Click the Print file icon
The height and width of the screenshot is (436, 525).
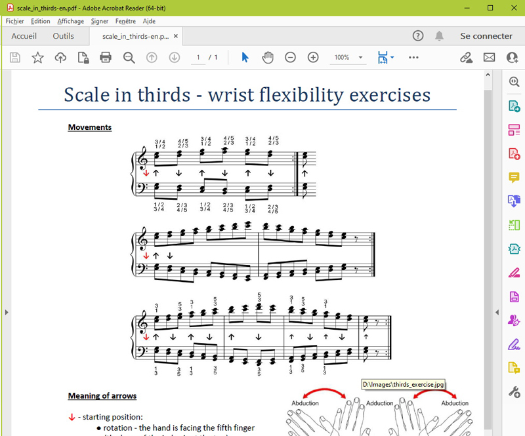pyautogui.click(x=105, y=58)
